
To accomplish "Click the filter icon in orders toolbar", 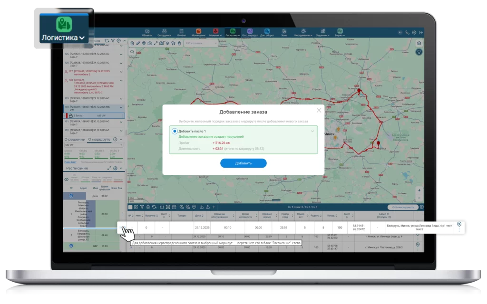I will point(142,207).
